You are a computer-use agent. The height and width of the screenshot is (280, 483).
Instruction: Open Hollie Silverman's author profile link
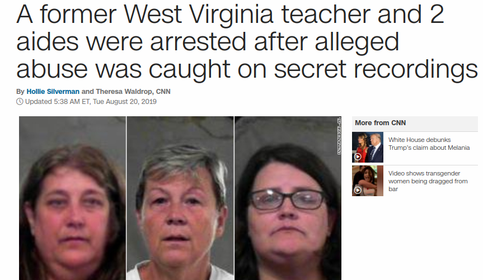pyautogui.click(x=53, y=92)
